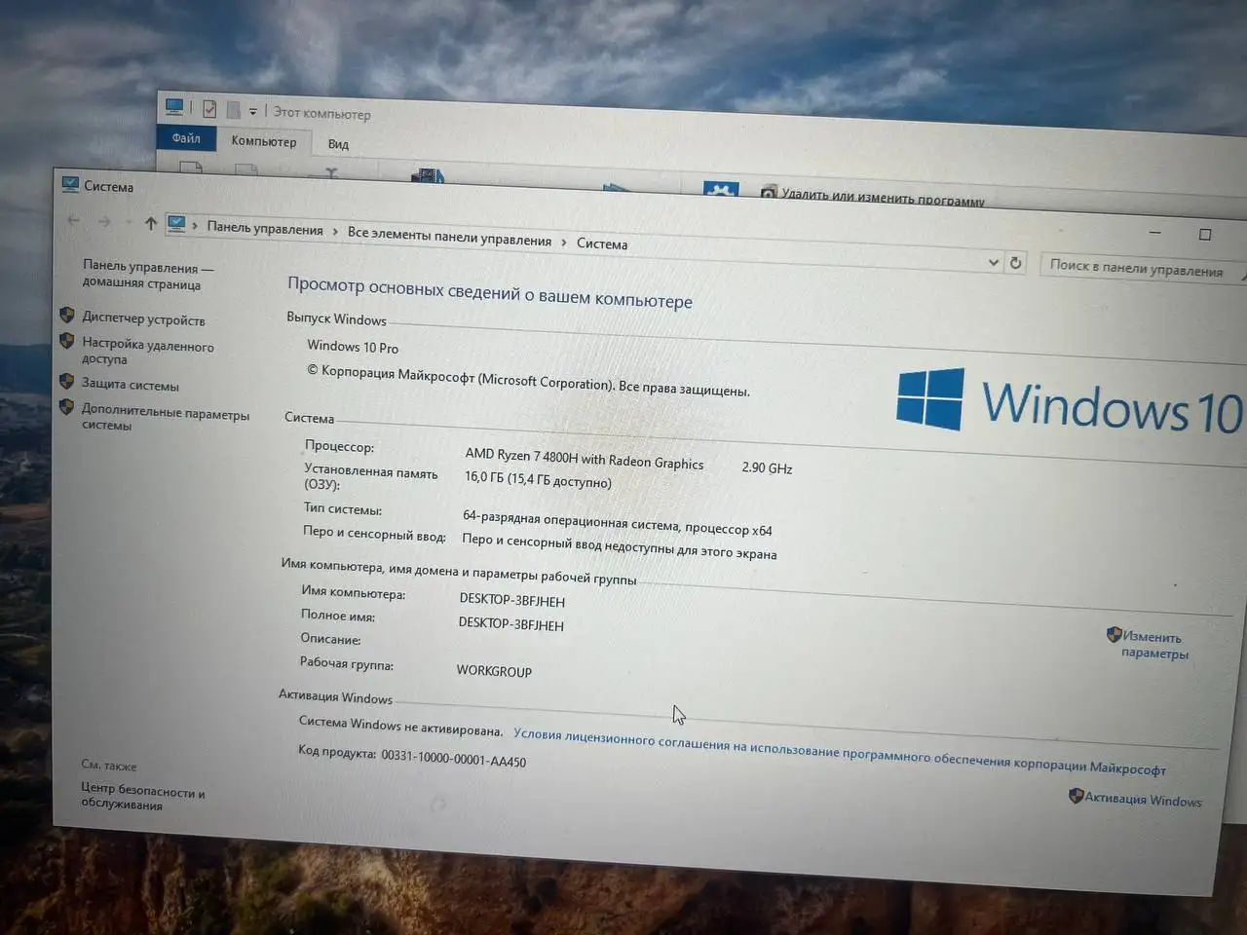Open the quick access toolbar customize arrow
1247x935 pixels.
pyautogui.click(x=253, y=112)
